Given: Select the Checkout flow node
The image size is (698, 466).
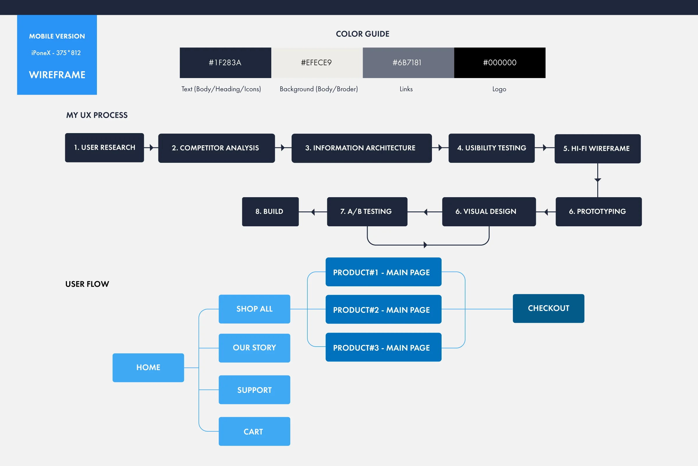Looking at the screenshot, I should pyautogui.click(x=548, y=308).
